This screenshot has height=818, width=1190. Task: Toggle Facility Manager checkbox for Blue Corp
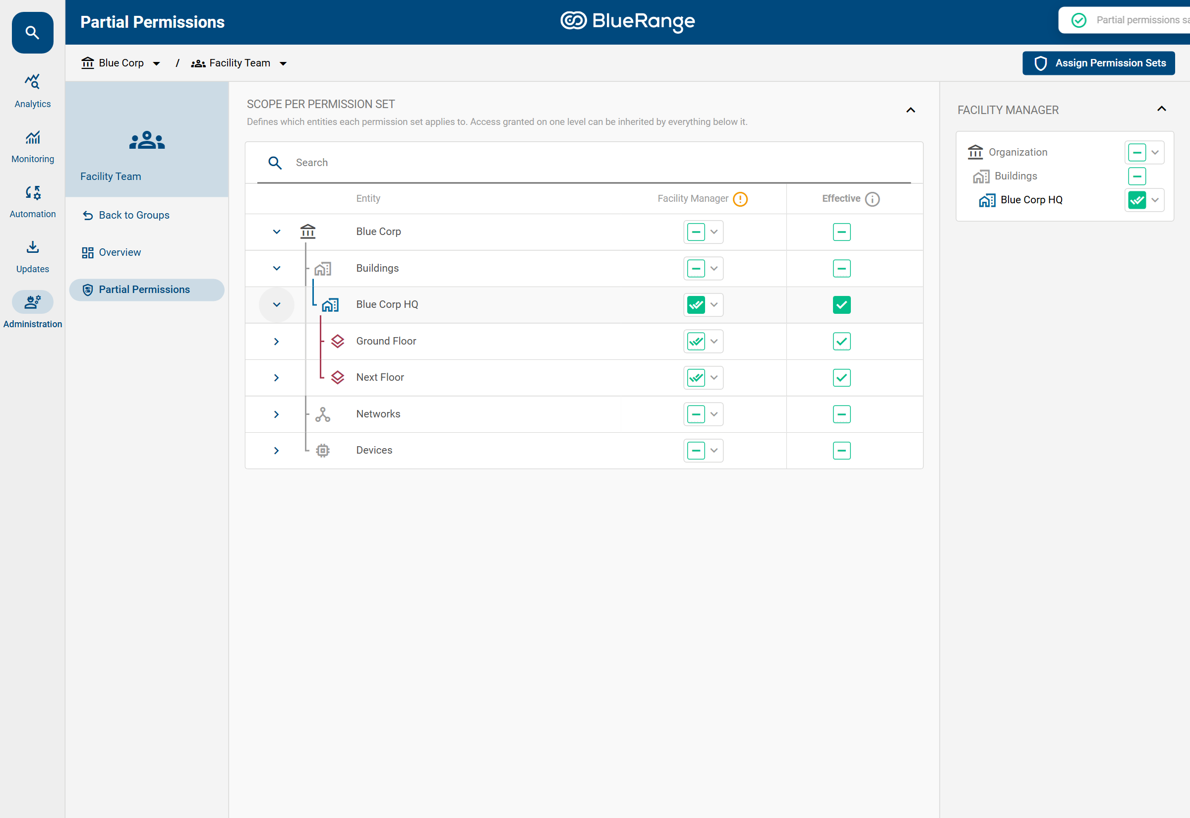[x=696, y=232]
